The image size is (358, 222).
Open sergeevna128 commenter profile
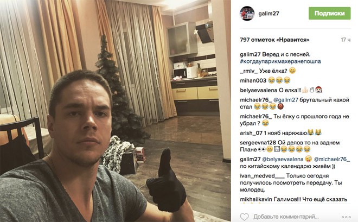tap(258, 143)
